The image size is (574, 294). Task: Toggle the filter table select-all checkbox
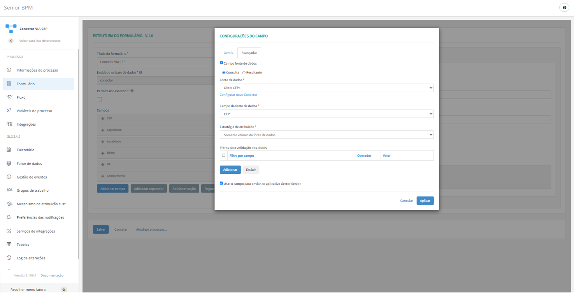223,155
